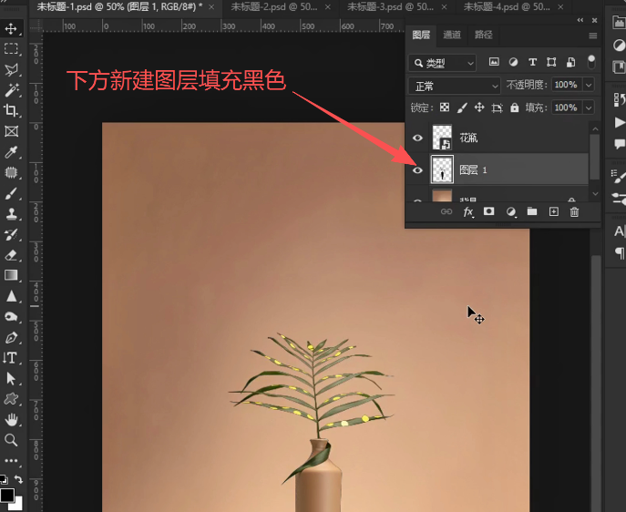626x512 pixels.
Task: Select the Healing Brush tool
Action: (x=11, y=172)
